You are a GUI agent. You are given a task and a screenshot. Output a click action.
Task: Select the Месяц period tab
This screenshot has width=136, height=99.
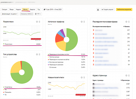point(25,10)
